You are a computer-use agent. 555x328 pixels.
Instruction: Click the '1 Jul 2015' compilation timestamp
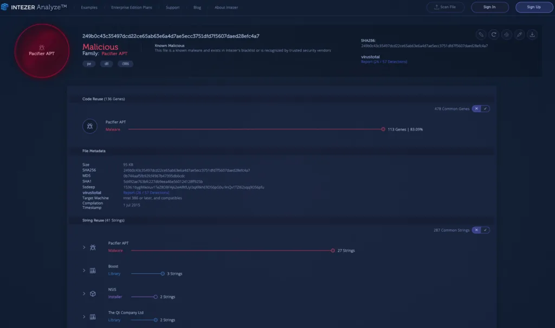(131, 205)
